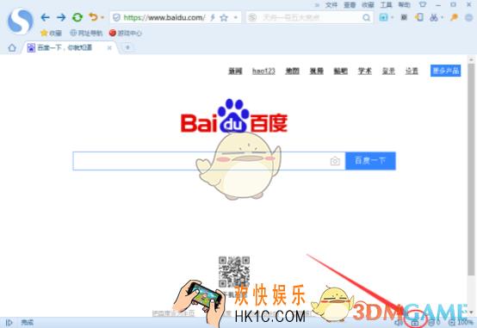Click the scrollbar down arrow
This screenshot has height=328, width=477.
pyautogui.click(x=471, y=313)
